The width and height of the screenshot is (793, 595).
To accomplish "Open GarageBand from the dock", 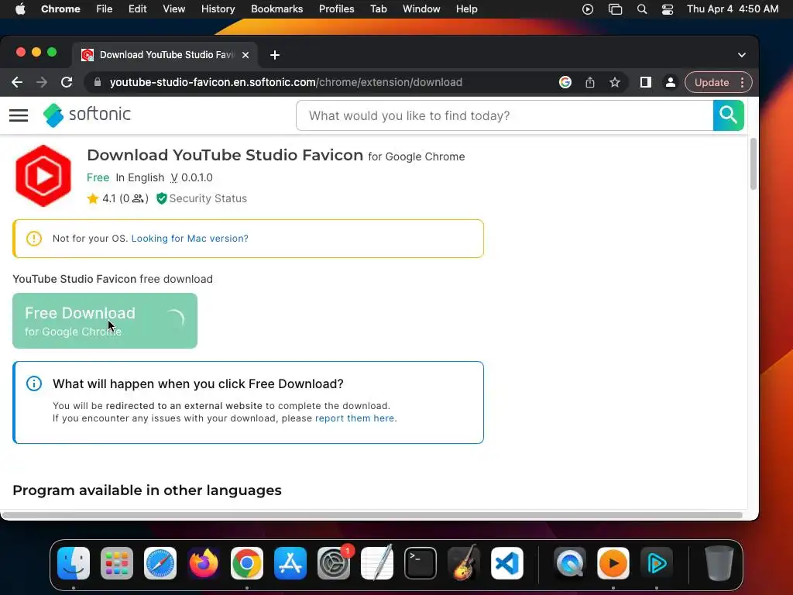I will point(464,562).
